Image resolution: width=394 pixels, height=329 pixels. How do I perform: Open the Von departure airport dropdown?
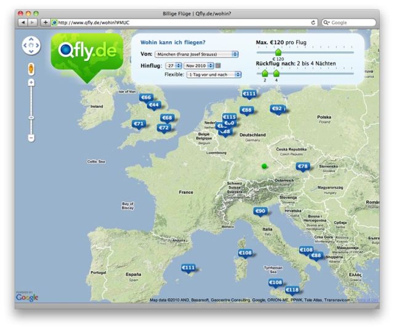(196, 54)
